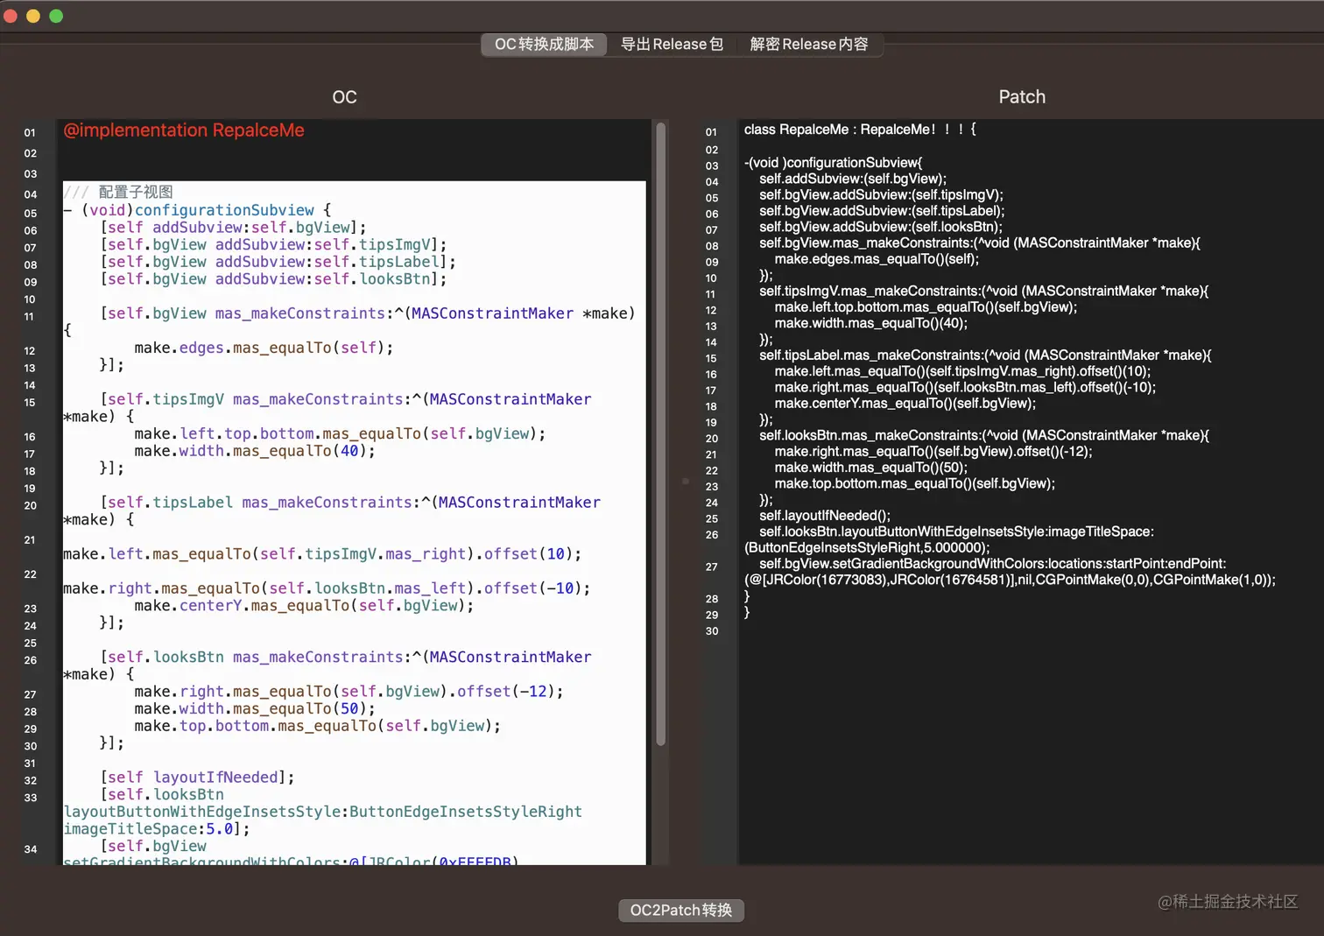The image size is (1324, 936).
Task: Click make.centerY.mas_equalTo(self.bgView) in OC pane
Action: pyautogui.click(x=304, y=605)
